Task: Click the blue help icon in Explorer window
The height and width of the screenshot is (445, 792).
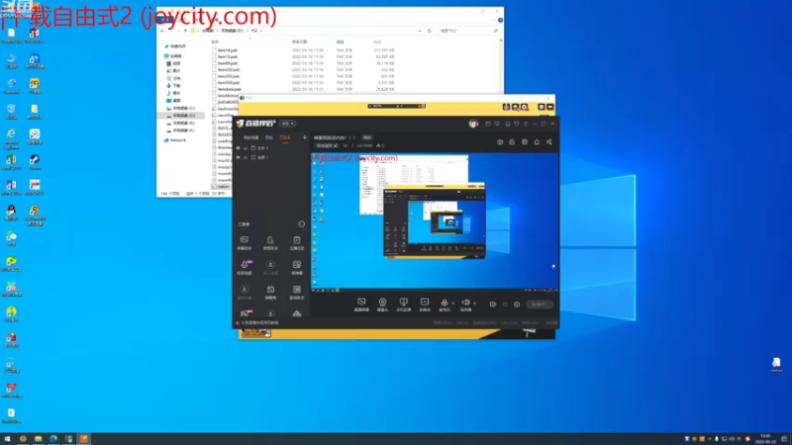Action: tap(500, 20)
